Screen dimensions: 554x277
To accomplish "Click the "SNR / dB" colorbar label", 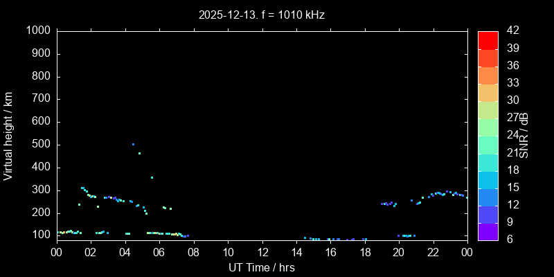I will point(524,135).
